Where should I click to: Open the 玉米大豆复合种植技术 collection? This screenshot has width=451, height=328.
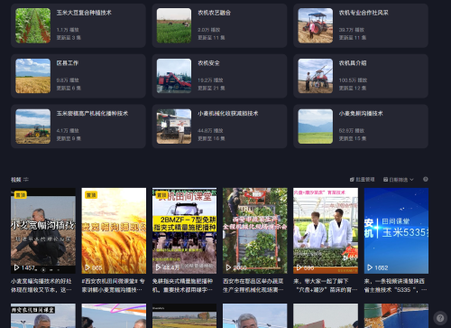pos(78,25)
